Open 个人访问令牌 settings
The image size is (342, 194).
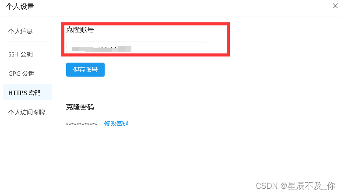pos(27,112)
